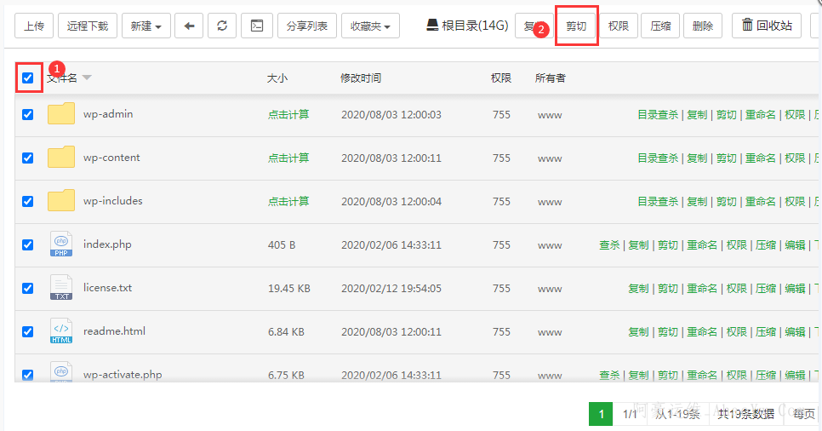Open the 收藏夹 favorites dropdown
Image resolution: width=822 pixels, height=431 pixels.
(x=370, y=26)
